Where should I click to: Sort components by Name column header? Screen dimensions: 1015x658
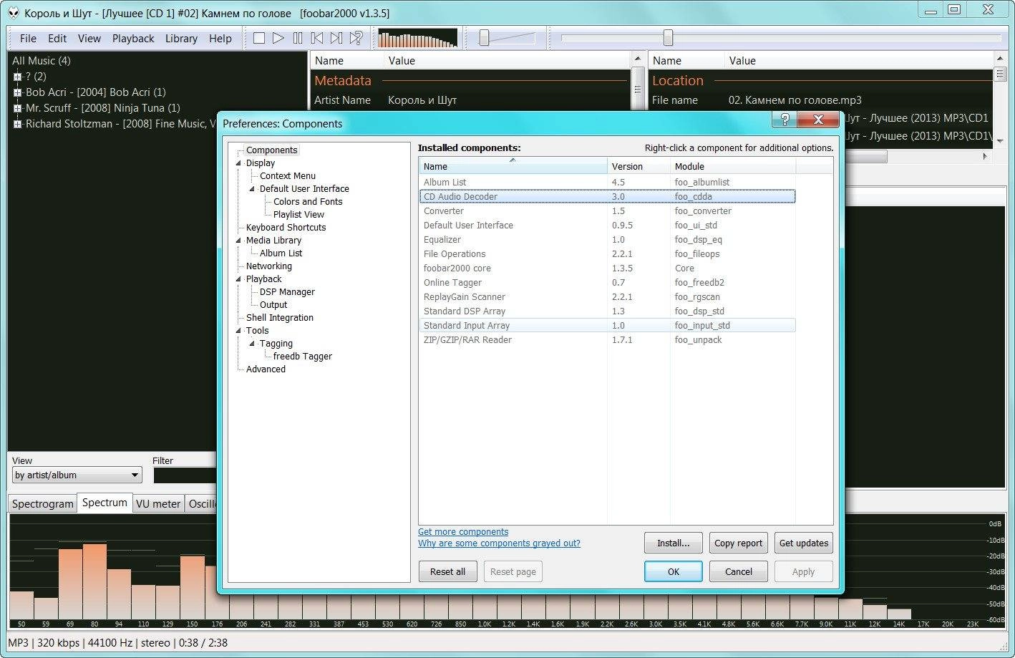coord(513,166)
